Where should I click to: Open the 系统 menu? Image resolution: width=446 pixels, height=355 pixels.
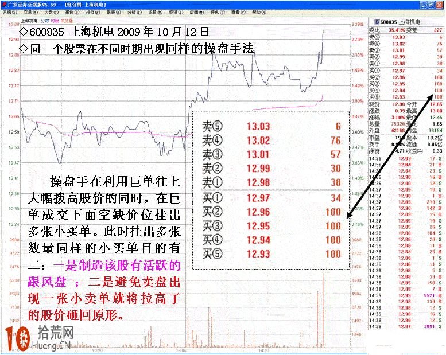10,11
